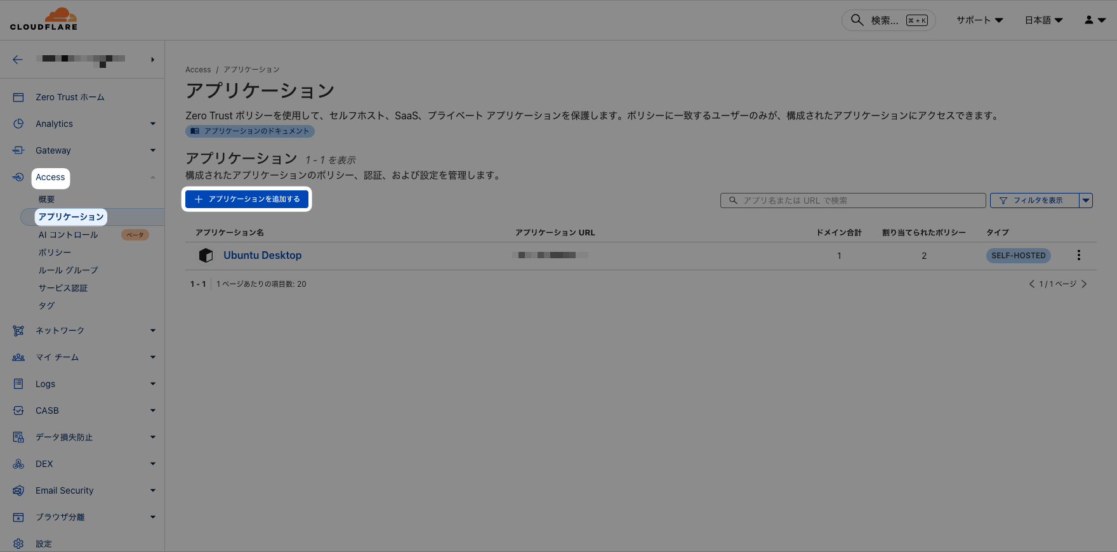This screenshot has height=552, width=1117.
Task: Click the SELF-HOSTED type badge
Action: (x=1019, y=256)
